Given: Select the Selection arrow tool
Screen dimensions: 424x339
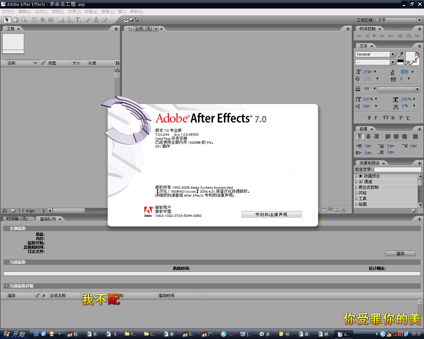Looking at the screenshot, I should click(x=7, y=20).
